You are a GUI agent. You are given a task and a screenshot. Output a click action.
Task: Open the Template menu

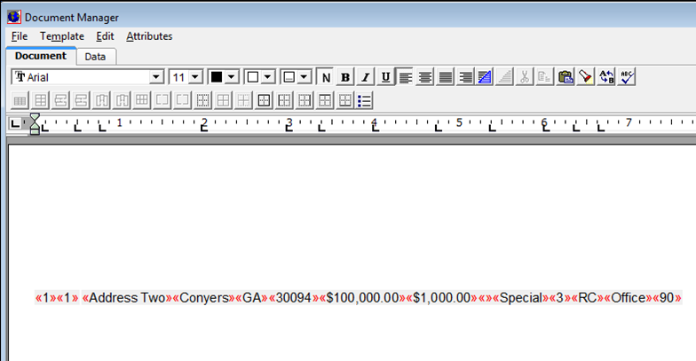[x=61, y=36]
